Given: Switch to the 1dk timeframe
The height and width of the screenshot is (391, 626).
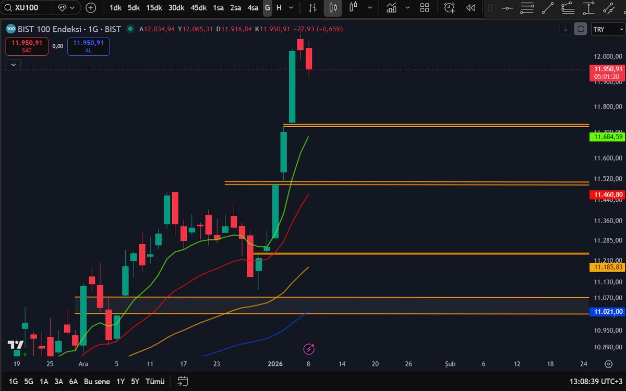Looking at the screenshot, I should click(x=115, y=8).
